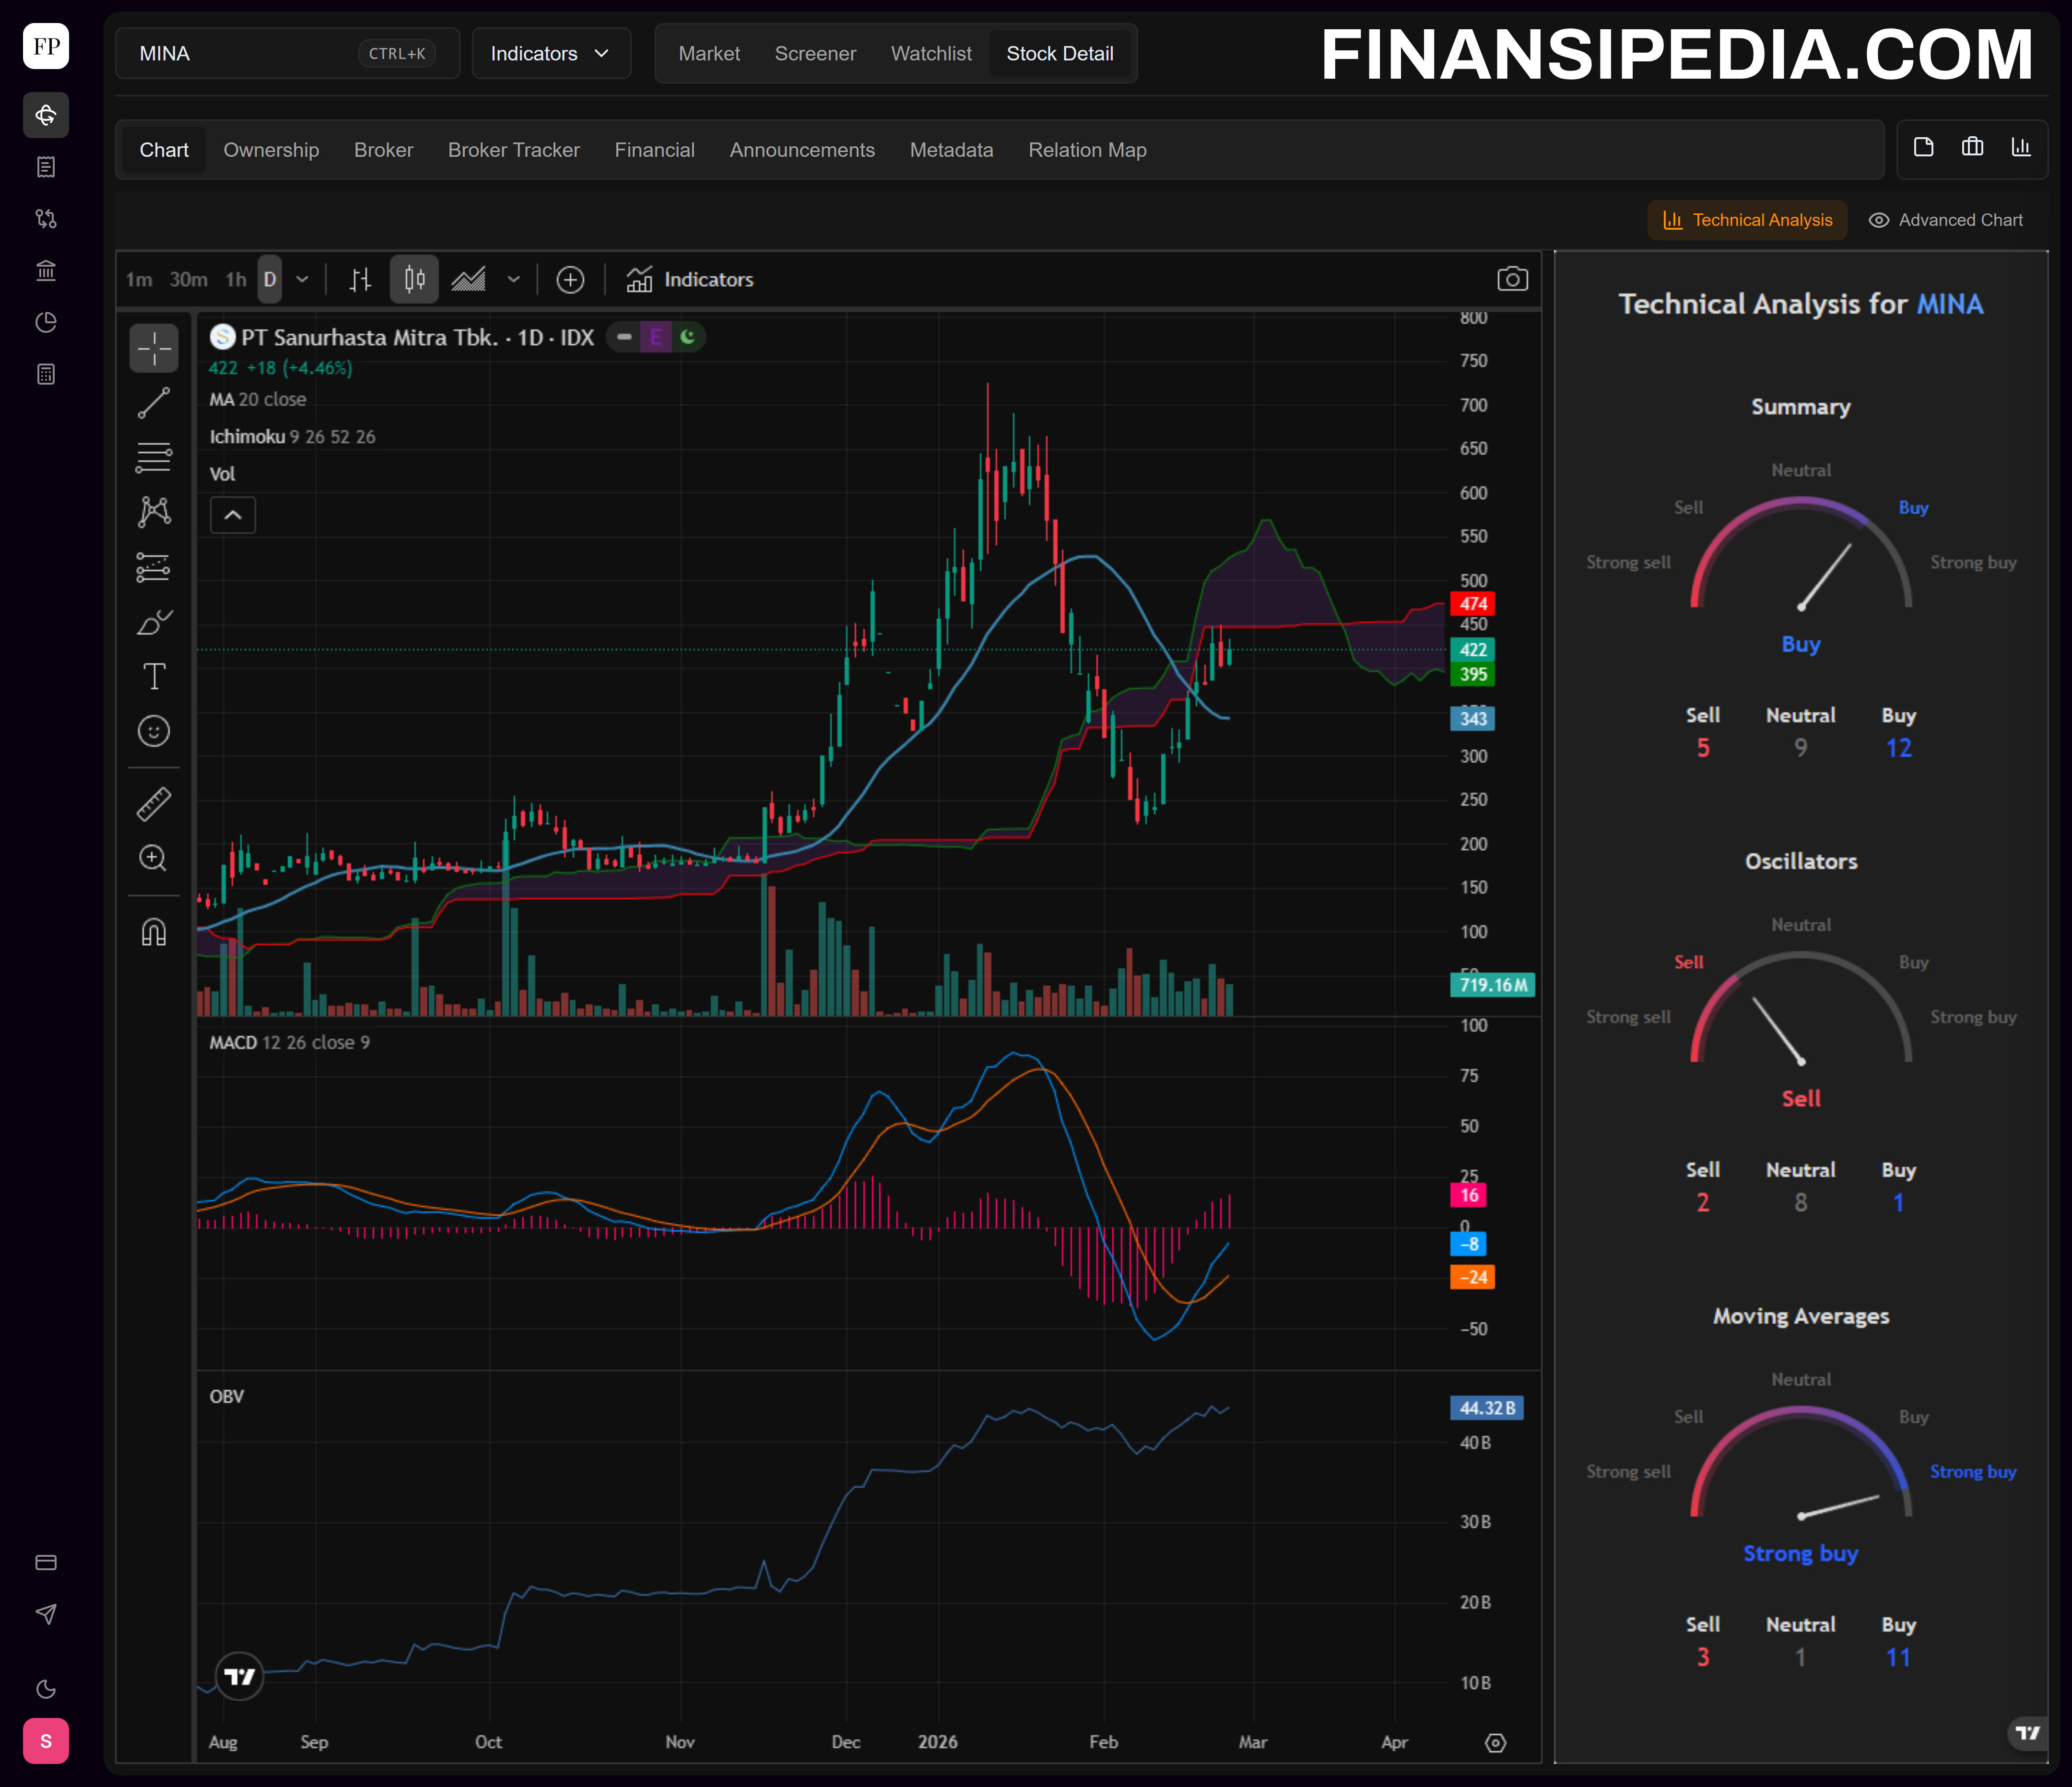Switch to the Screener tab
This screenshot has width=2072, height=1787.
815,54
